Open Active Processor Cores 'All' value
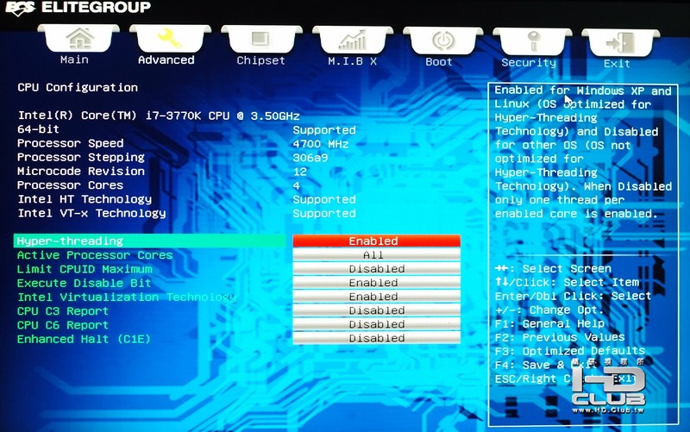This screenshot has width=690, height=432. [376, 255]
